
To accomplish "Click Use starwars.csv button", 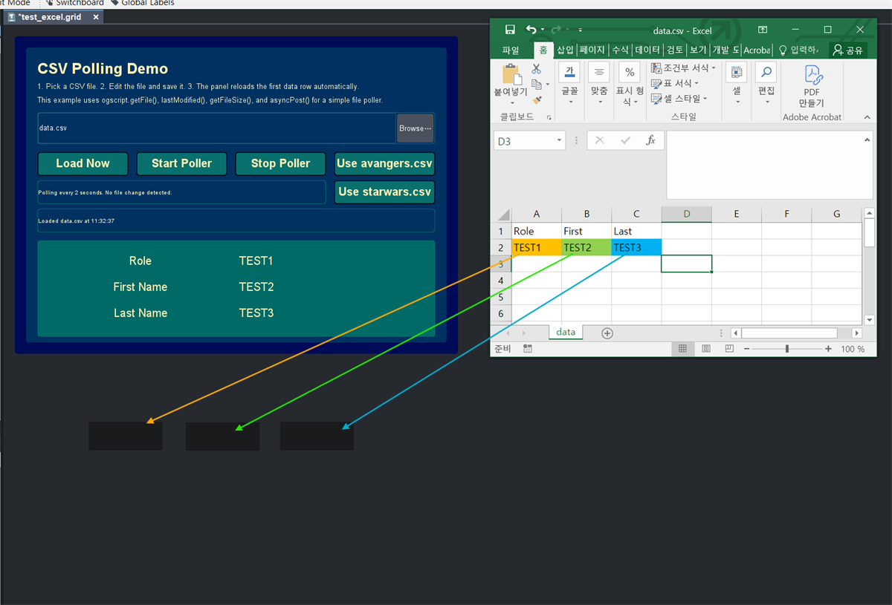I will [384, 192].
